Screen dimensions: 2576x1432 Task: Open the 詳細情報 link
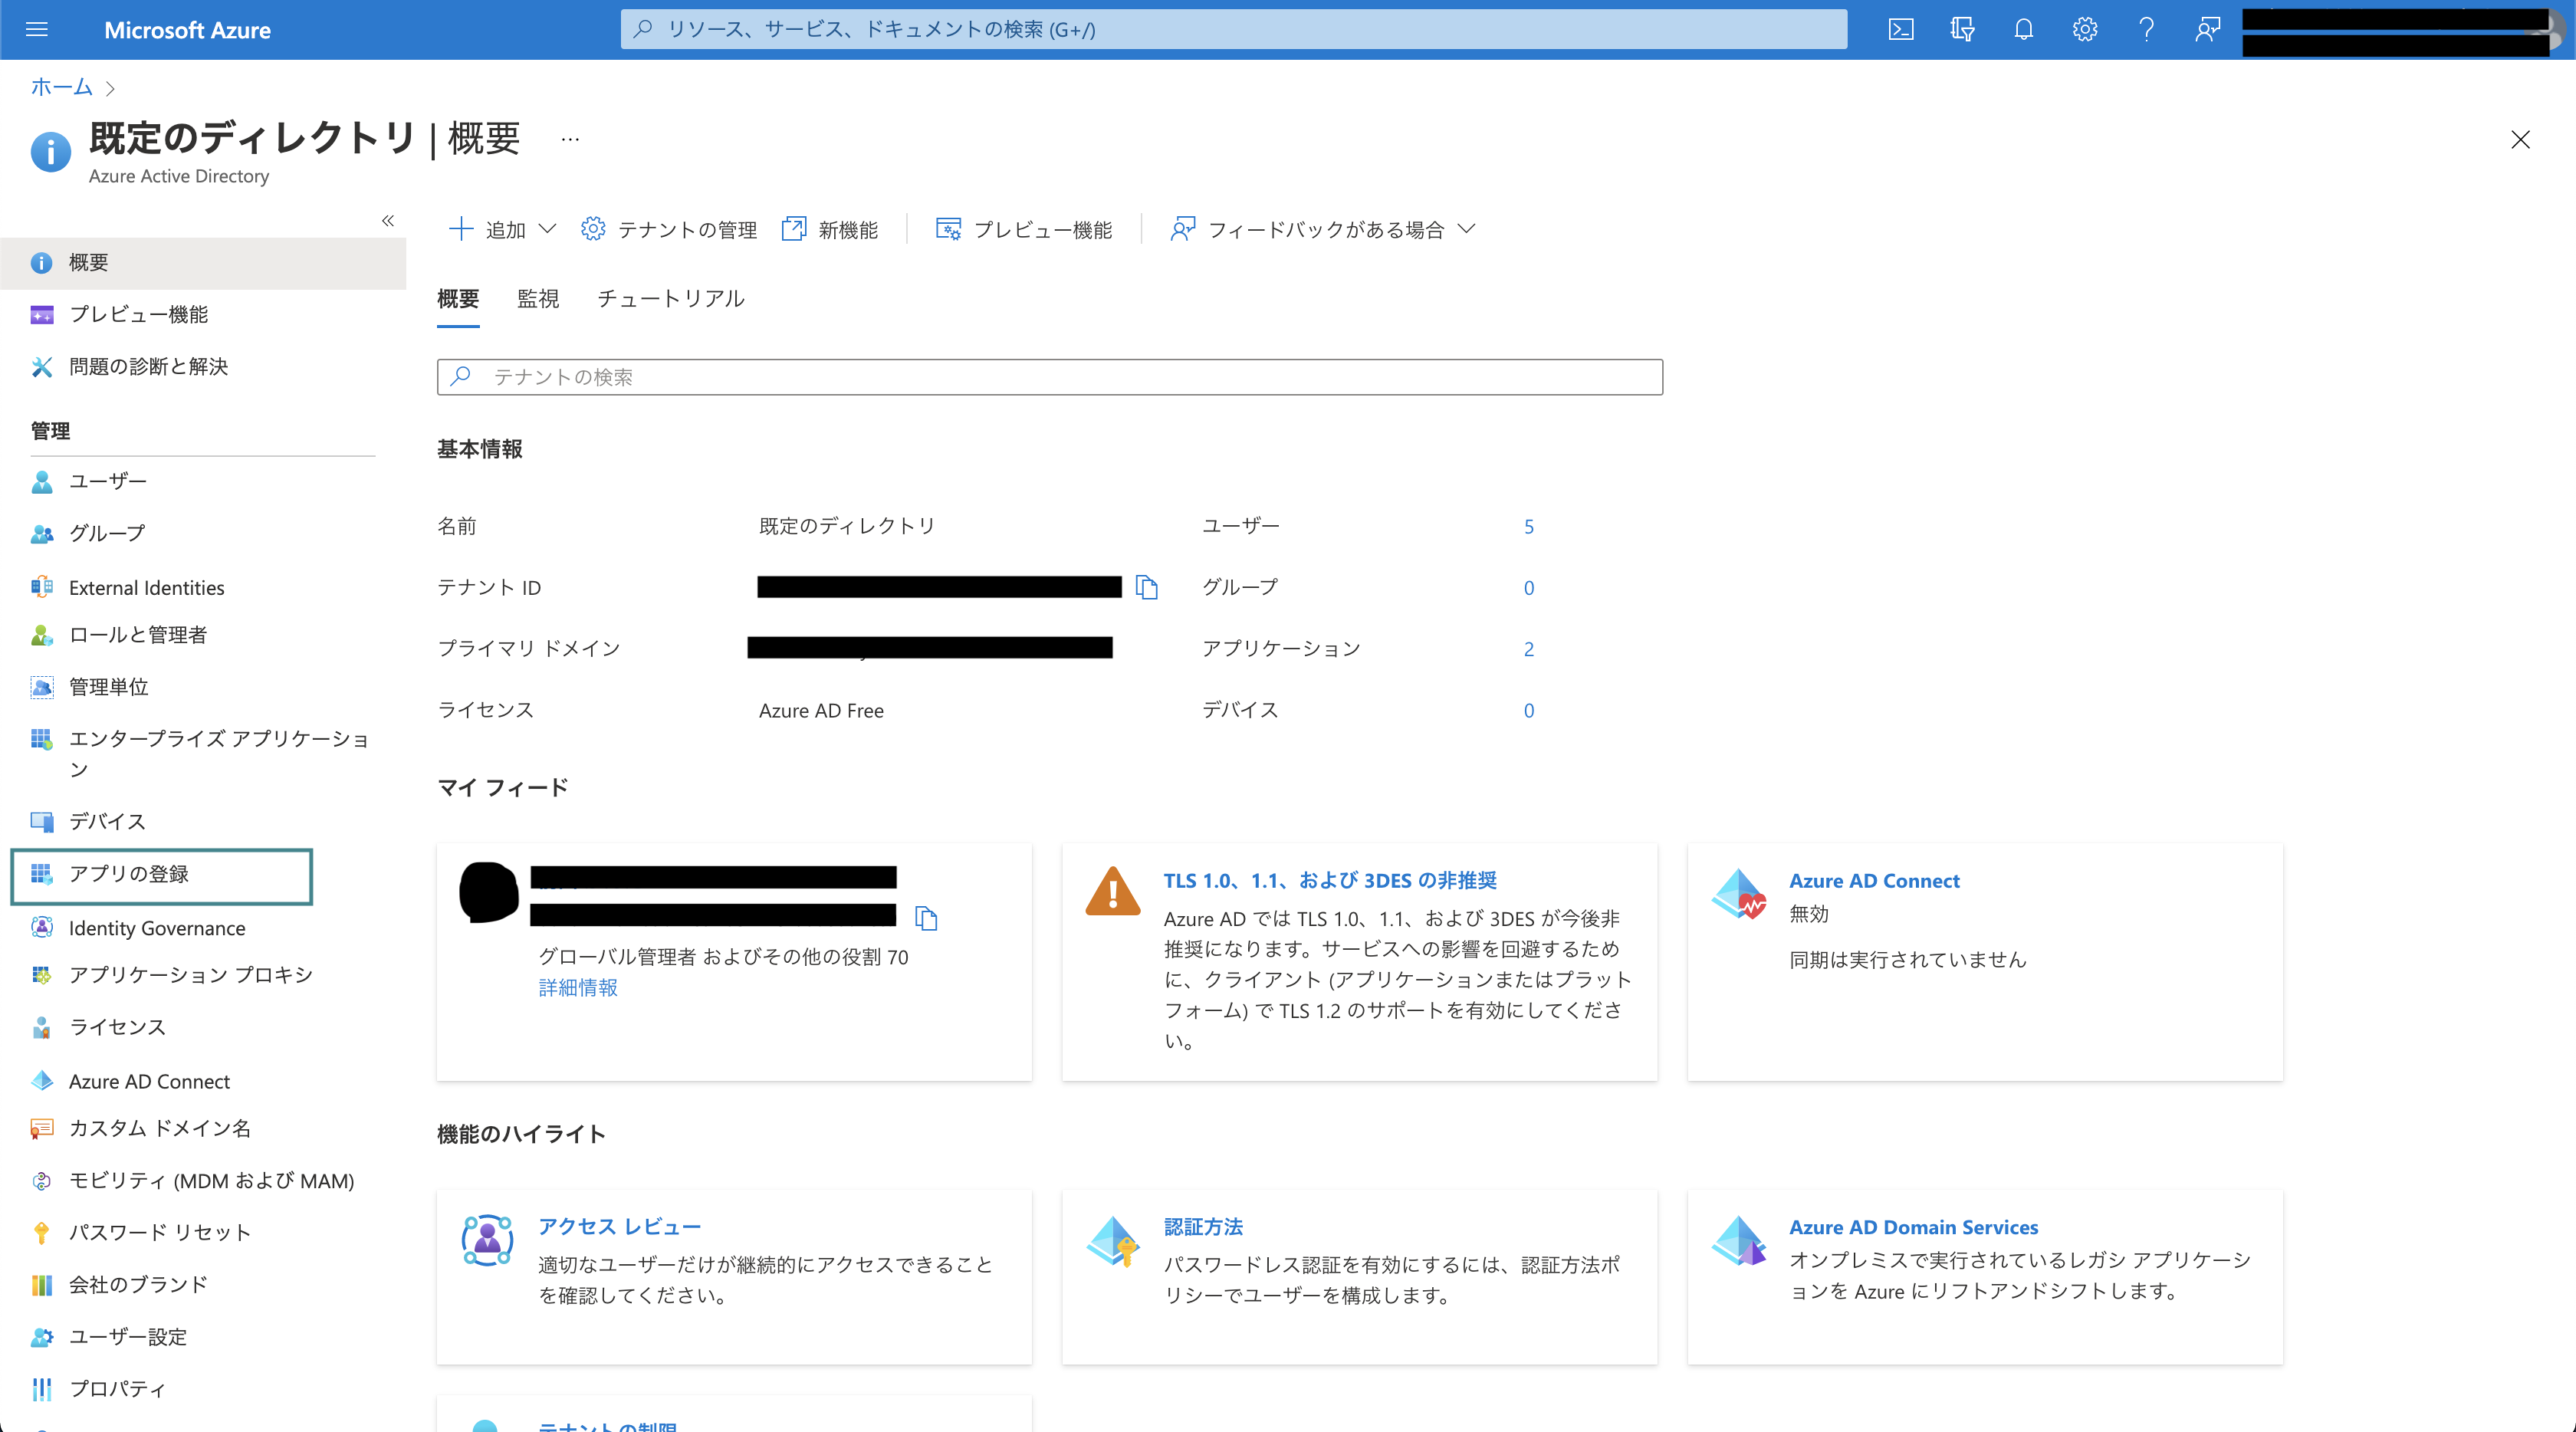(578, 988)
